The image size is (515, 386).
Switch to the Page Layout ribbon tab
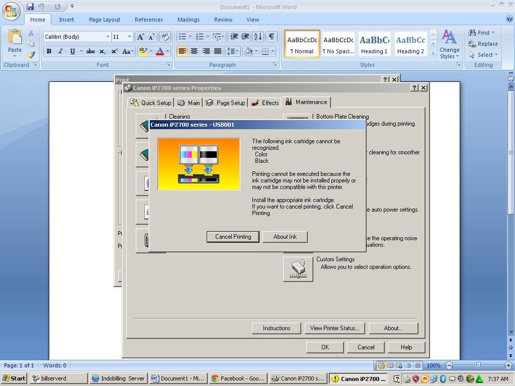coord(104,20)
